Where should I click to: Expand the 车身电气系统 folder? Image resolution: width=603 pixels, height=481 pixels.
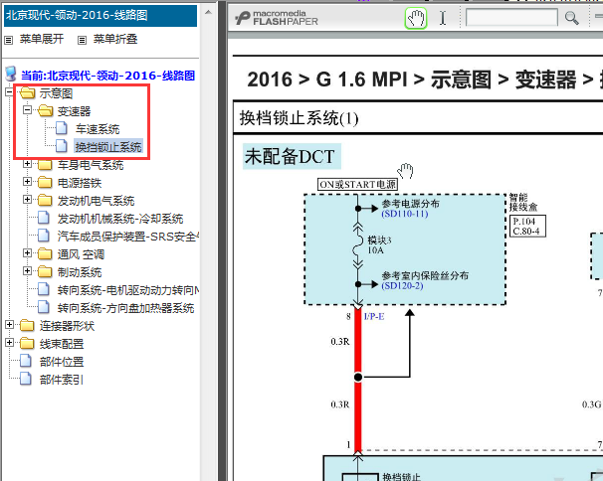27,164
